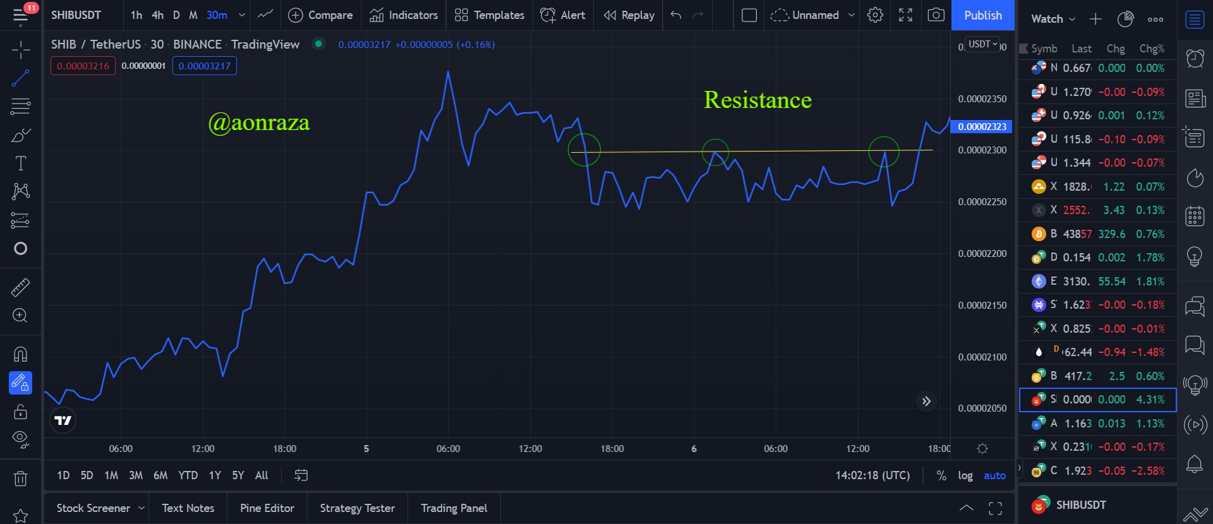Open the Pine Editor tab

click(267, 508)
